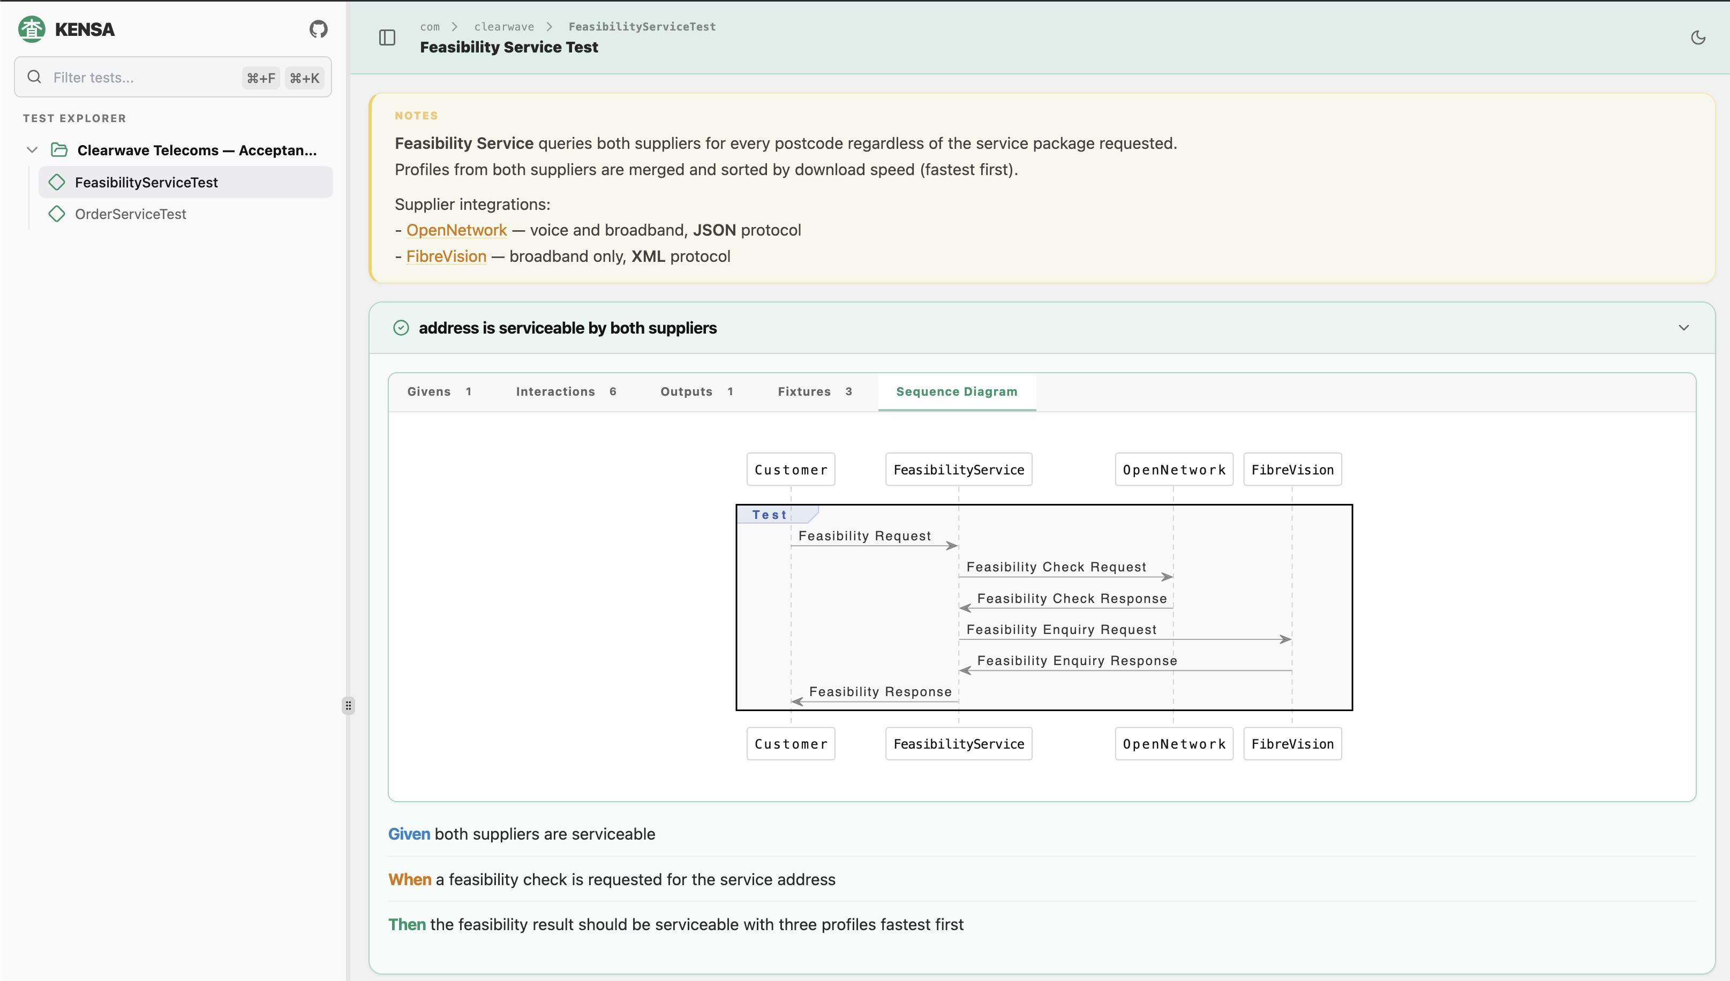Viewport: 1730px width, 981px height.
Task: Navigate to clearwave in the breadcrumb
Action: [x=503, y=26]
